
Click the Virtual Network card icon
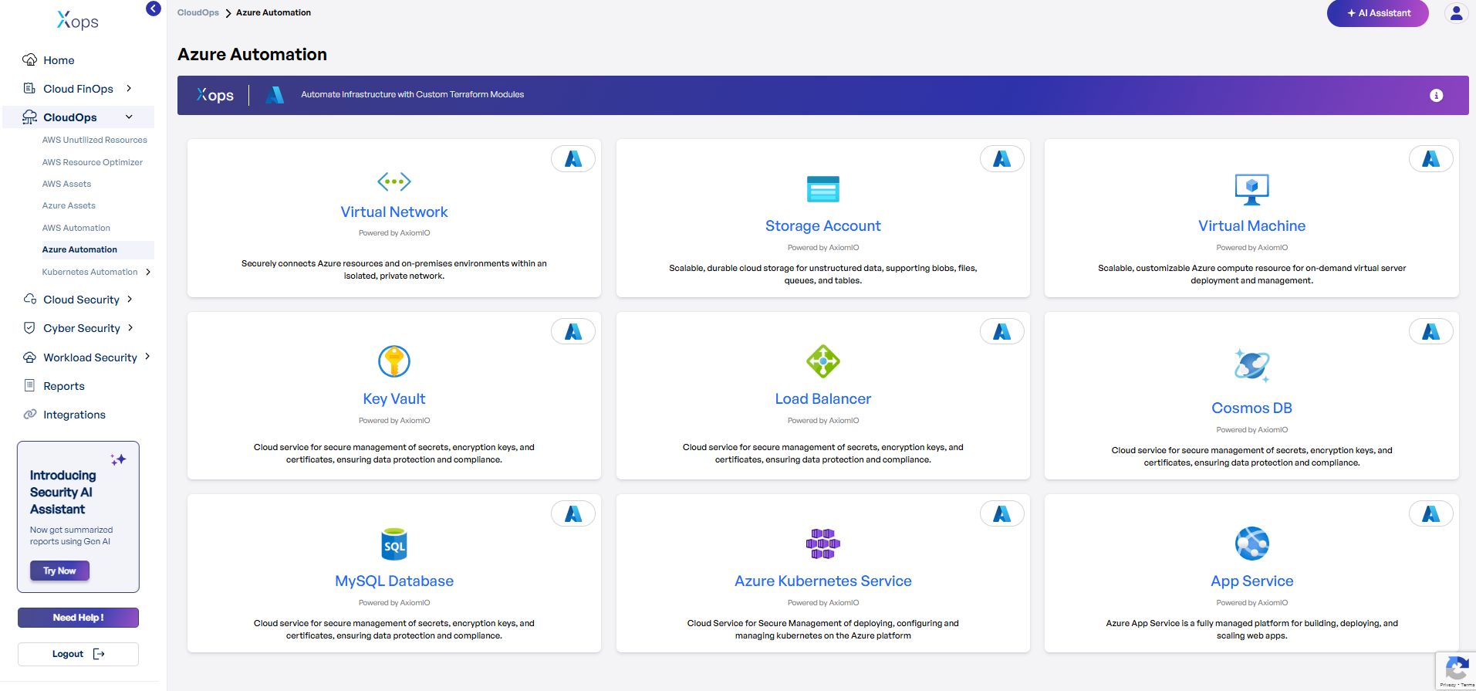click(393, 181)
